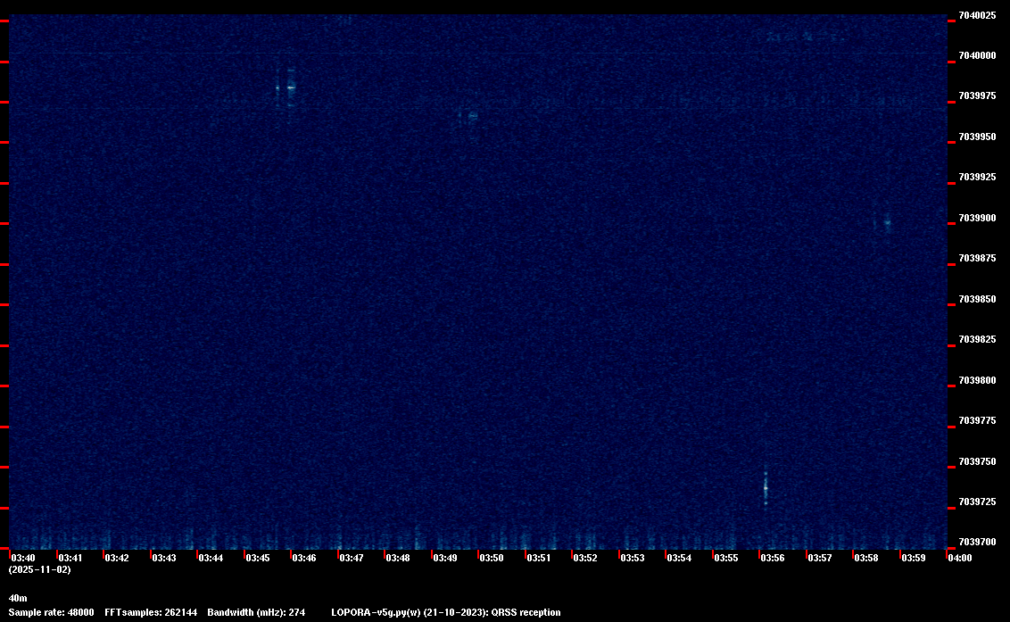Click the bright signal trace near 03:46
Viewport: 1010px width, 622px height.
[x=291, y=87]
